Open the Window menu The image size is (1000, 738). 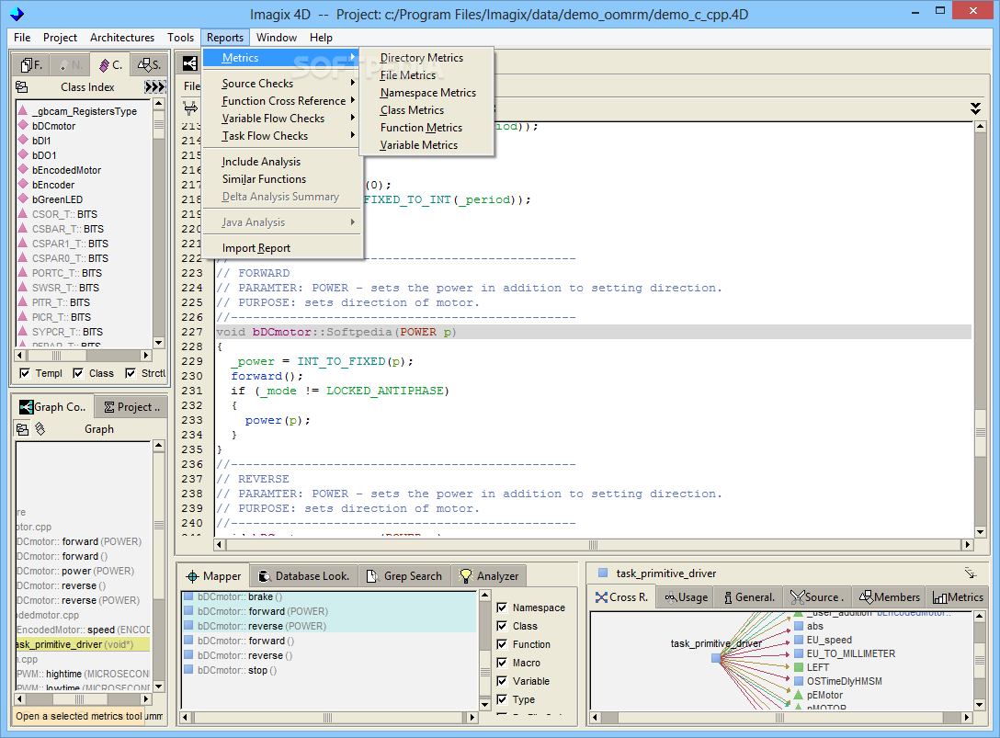(276, 38)
